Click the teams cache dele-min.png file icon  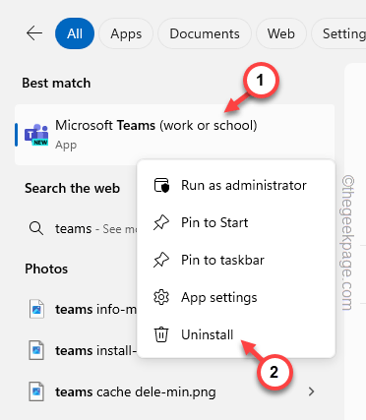(x=36, y=391)
